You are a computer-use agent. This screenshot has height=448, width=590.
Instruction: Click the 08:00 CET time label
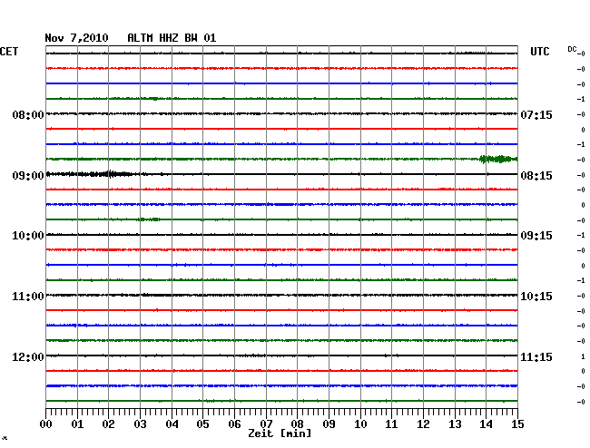click(x=28, y=114)
